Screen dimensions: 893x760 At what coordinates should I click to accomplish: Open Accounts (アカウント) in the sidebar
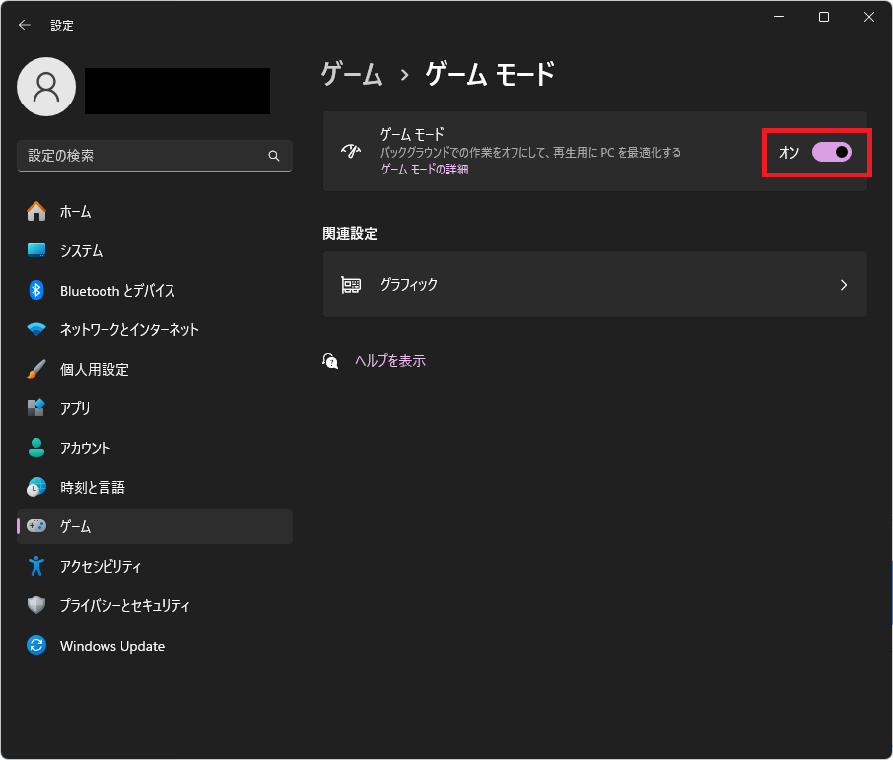(86, 448)
